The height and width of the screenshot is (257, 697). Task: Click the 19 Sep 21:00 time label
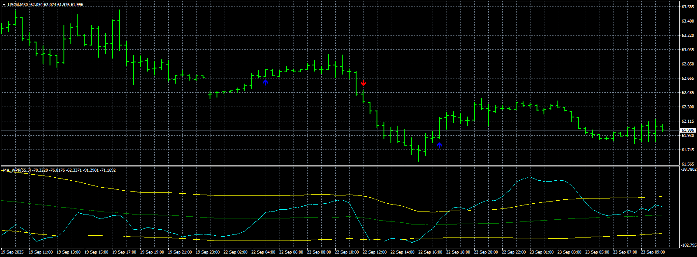(180, 252)
